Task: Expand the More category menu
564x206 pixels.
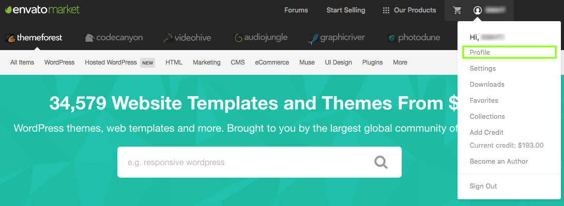Action: point(400,62)
